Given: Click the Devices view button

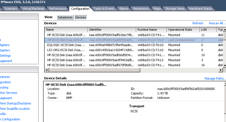Looking at the screenshot, I should click(81, 17).
